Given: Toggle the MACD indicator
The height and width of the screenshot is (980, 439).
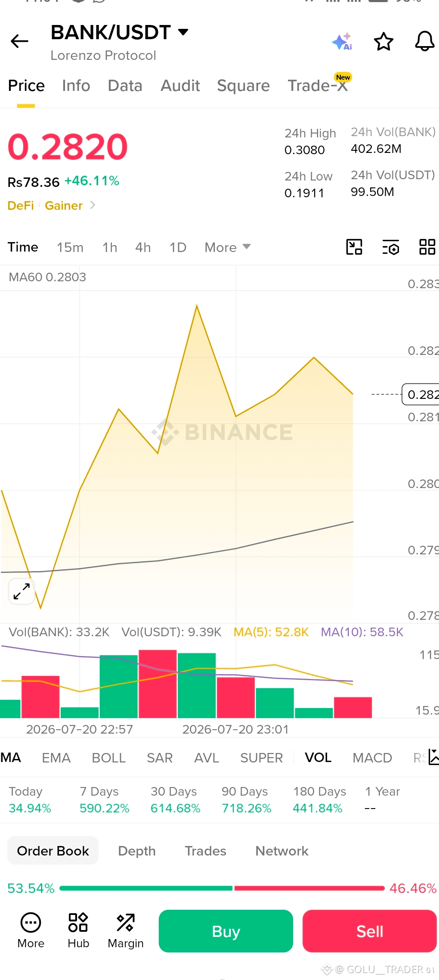Looking at the screenshot, I should coord(372,757).
